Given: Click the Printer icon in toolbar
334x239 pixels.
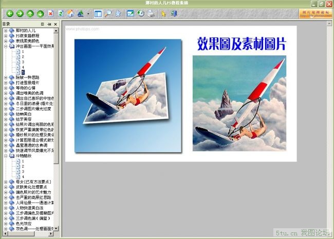Looking at the screenshot, I should [151, 13].
